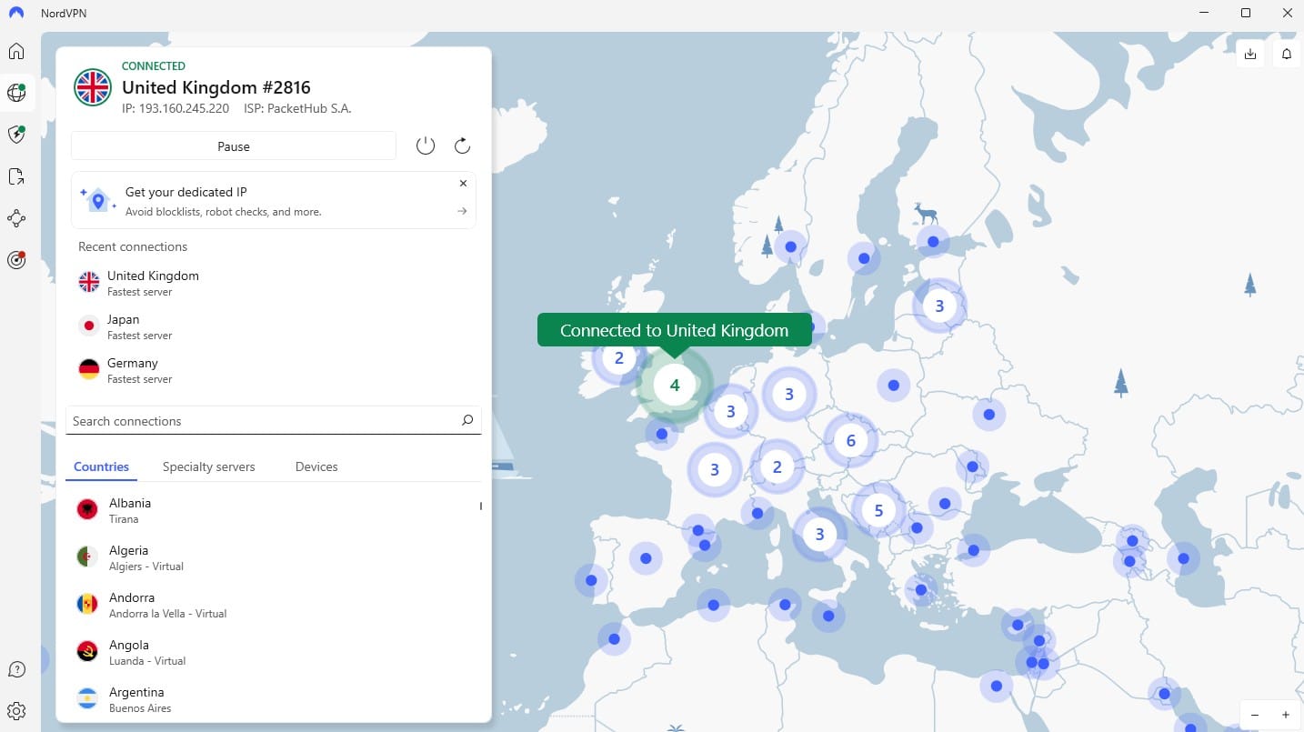Click the Andorra flag icon
The width and height of the screenshot is (1304, 732).
tap(88, 604)
